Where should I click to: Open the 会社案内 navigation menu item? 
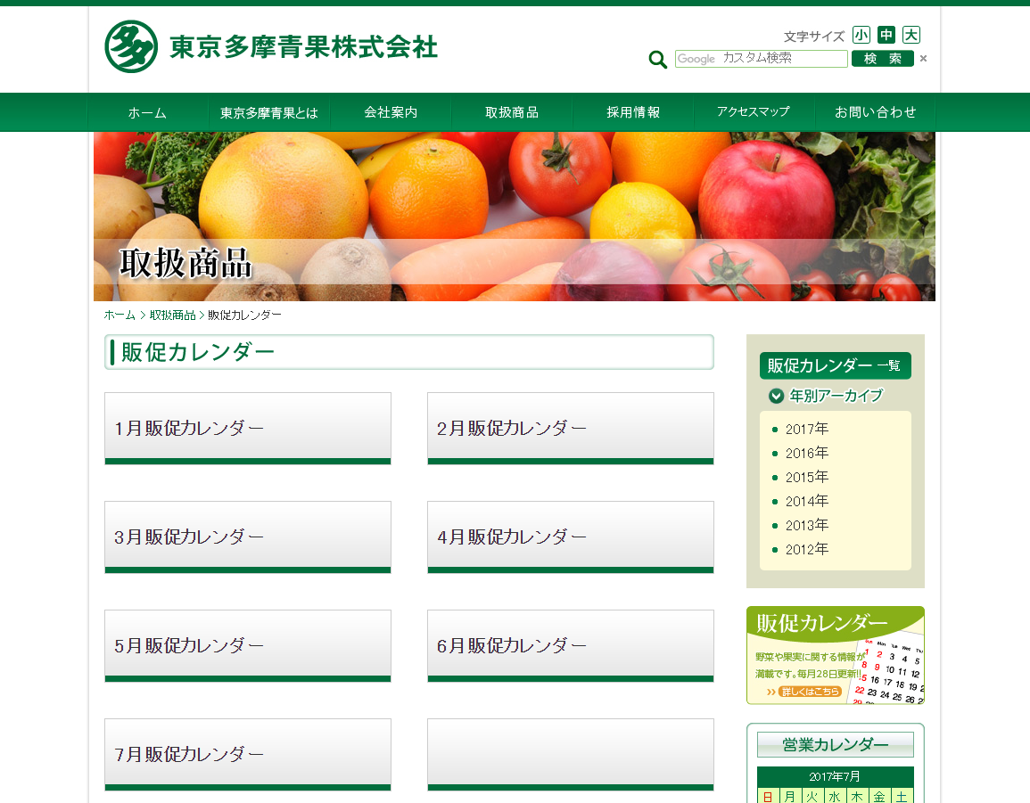coord(391,112)
